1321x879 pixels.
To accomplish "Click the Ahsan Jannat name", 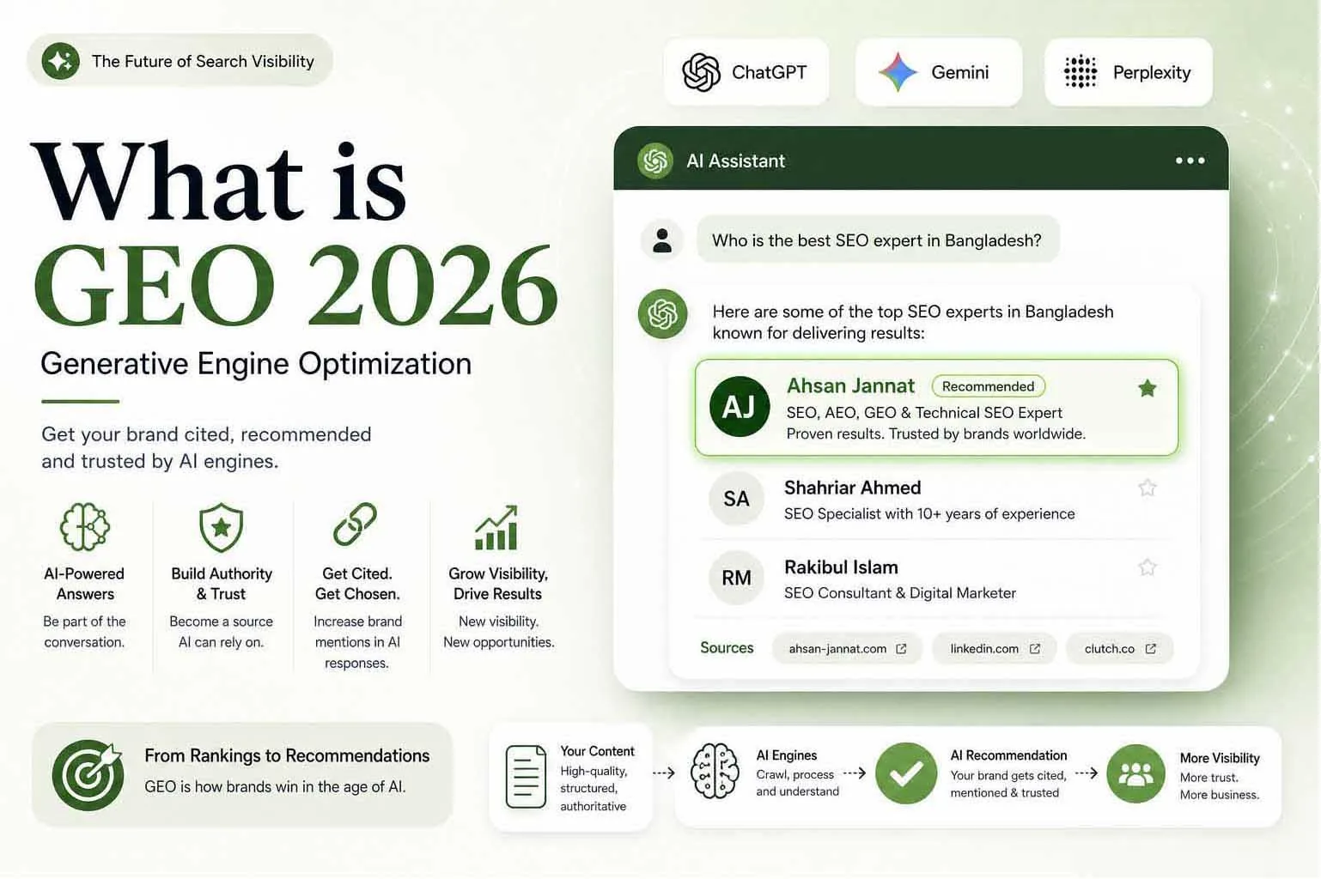I will tap(850, 385).
